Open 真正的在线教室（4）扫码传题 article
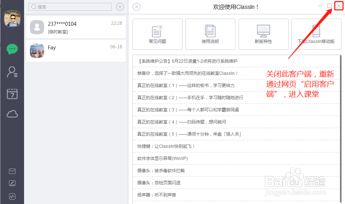The height and width of the screenshot is (204, 345). pos(236,122)
